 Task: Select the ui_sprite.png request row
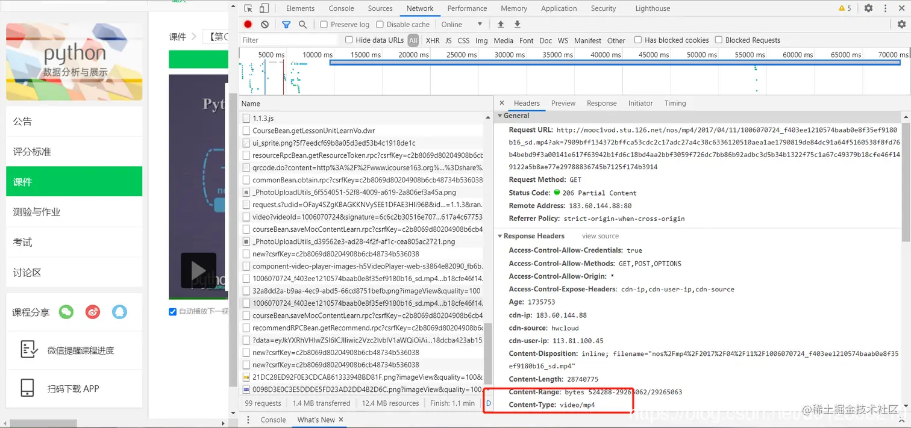pos(362,143)
